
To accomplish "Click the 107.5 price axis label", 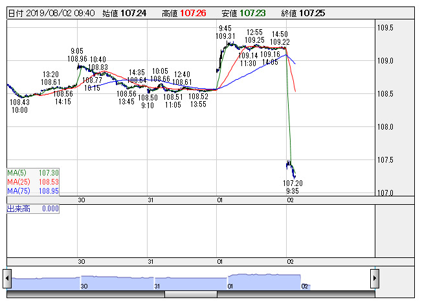I will click(385, 160).
